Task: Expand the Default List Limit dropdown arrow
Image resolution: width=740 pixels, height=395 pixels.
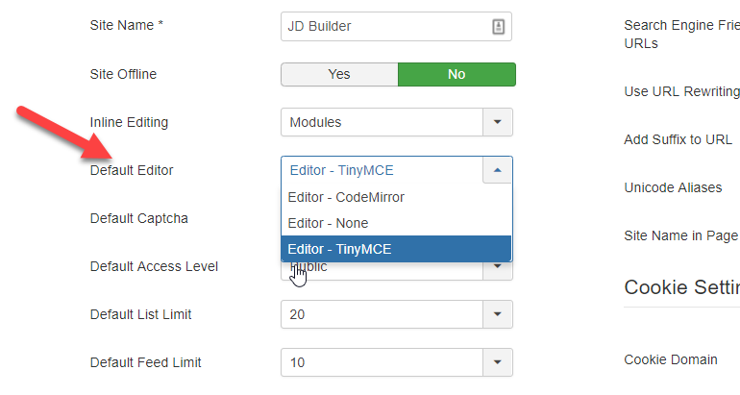Action: click(498, 314)
